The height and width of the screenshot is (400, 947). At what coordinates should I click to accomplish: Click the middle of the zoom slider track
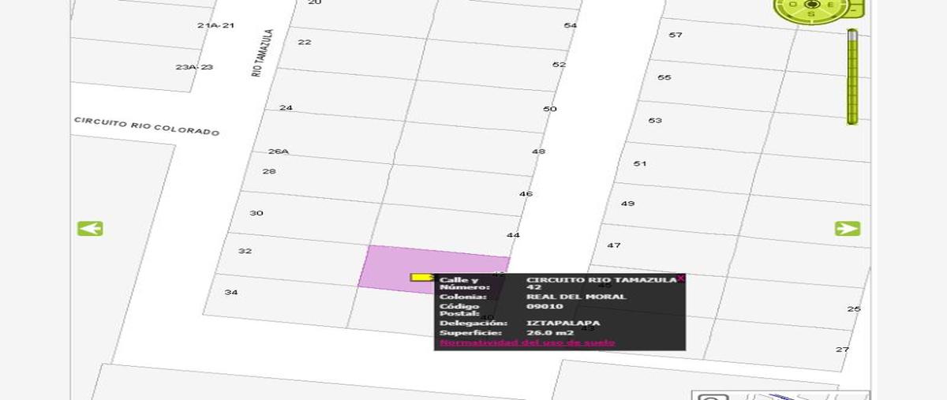click(x=852, y=77)
